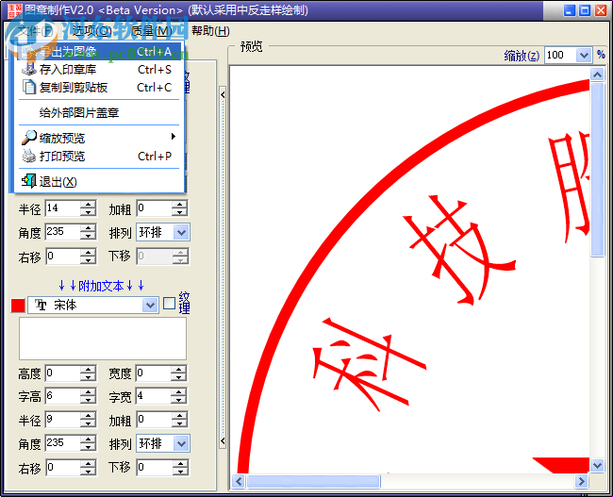Open the upper 排列 环排 dropdown
Screen dimensions: 613x497
pos(181,232)
